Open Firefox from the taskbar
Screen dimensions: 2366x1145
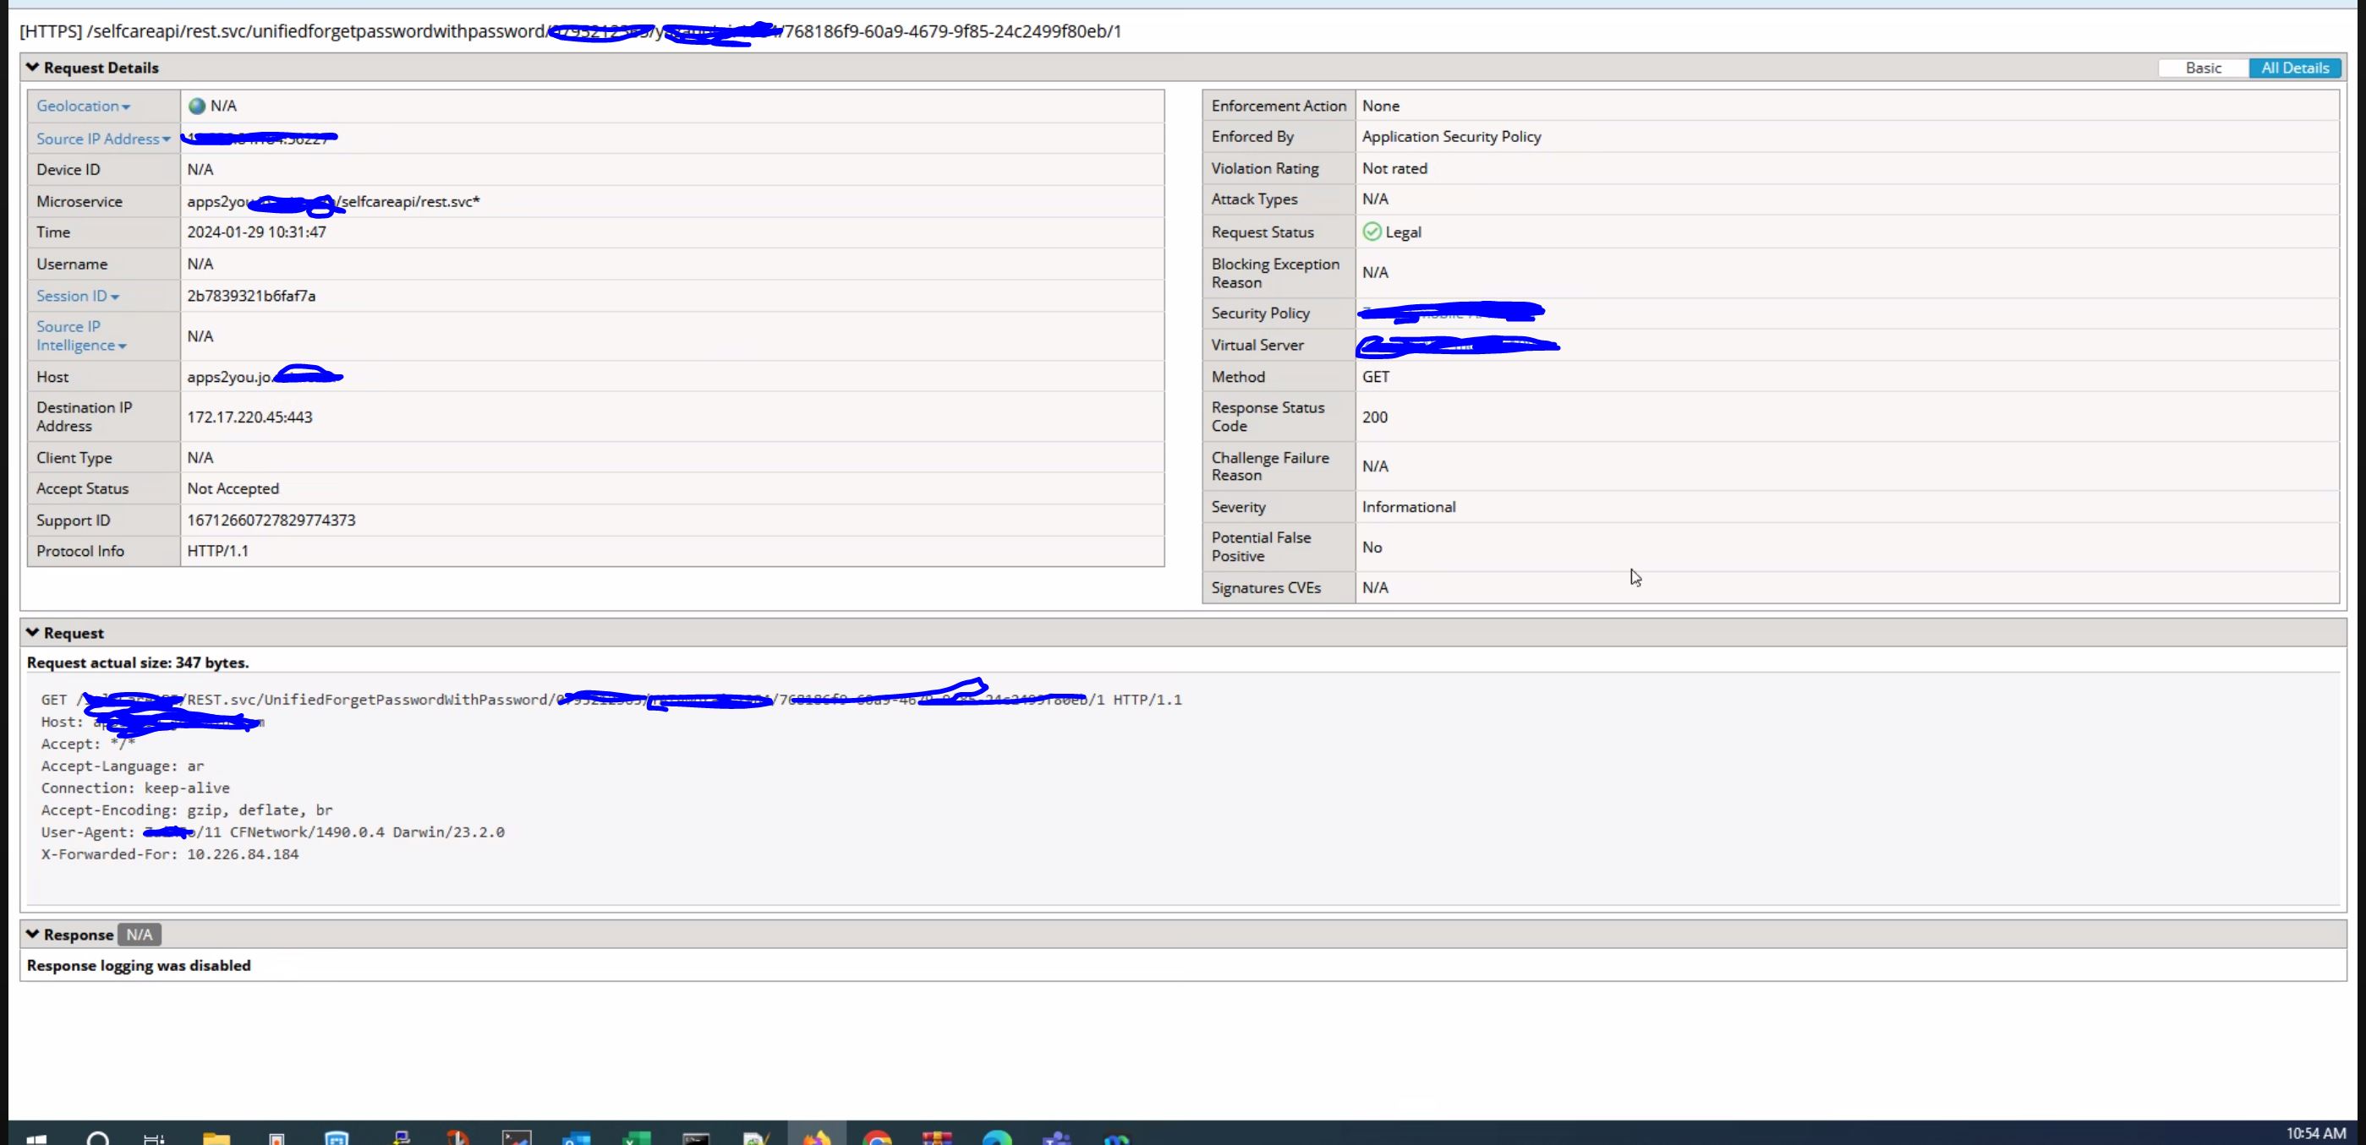[818, 1137]
